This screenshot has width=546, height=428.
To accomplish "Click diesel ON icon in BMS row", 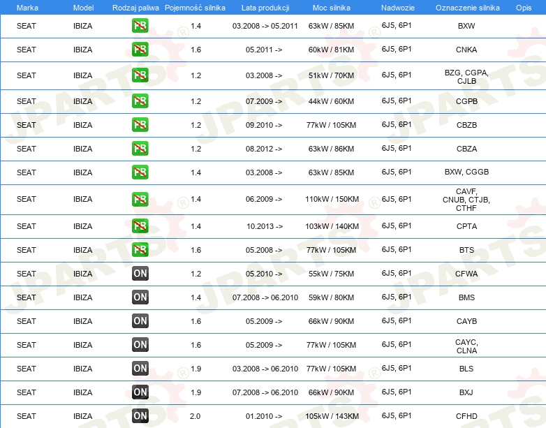I will 140,297.
